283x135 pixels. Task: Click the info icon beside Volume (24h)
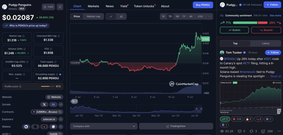[x=25, y=49]
